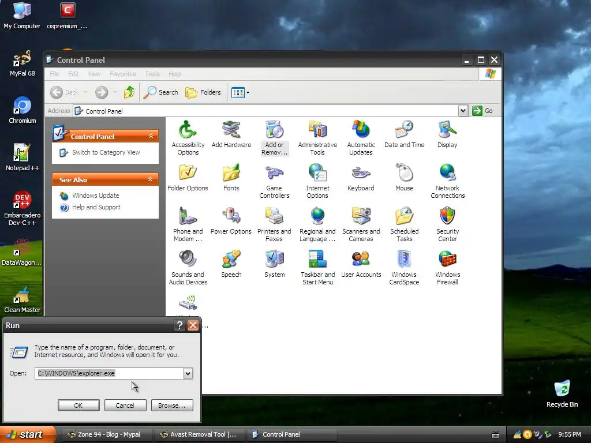Screen dimensions: 591x443
Task: Open the Forward button history dropdown arrow
Action: [115, 92]
